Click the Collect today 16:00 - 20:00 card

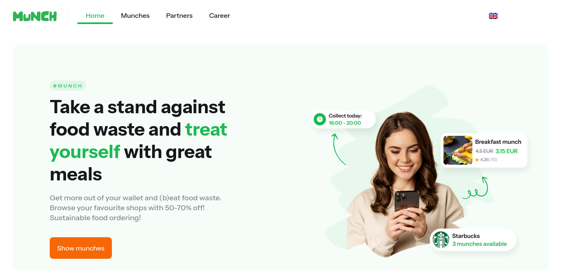click(343, 119)
